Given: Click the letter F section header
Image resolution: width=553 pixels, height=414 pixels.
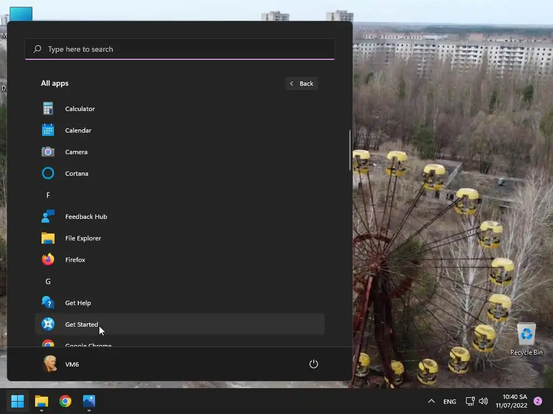Looking at the screenshot, I should click(x=48, y=195).
